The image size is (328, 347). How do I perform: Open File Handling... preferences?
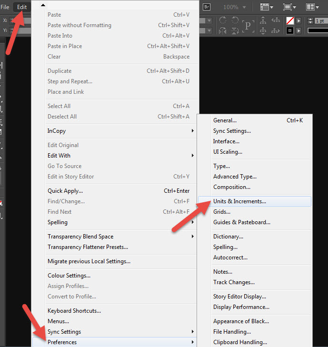pos(255,331)
